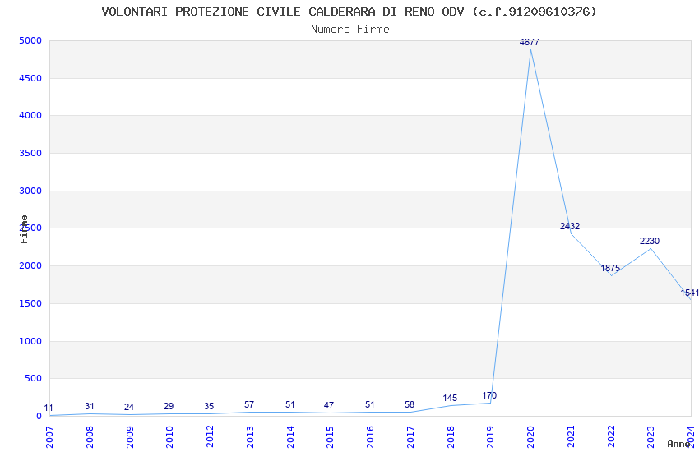Select the 1000 y-axis tick label
699x452 pixels.
pyautogui.click(x=30, y=341)
